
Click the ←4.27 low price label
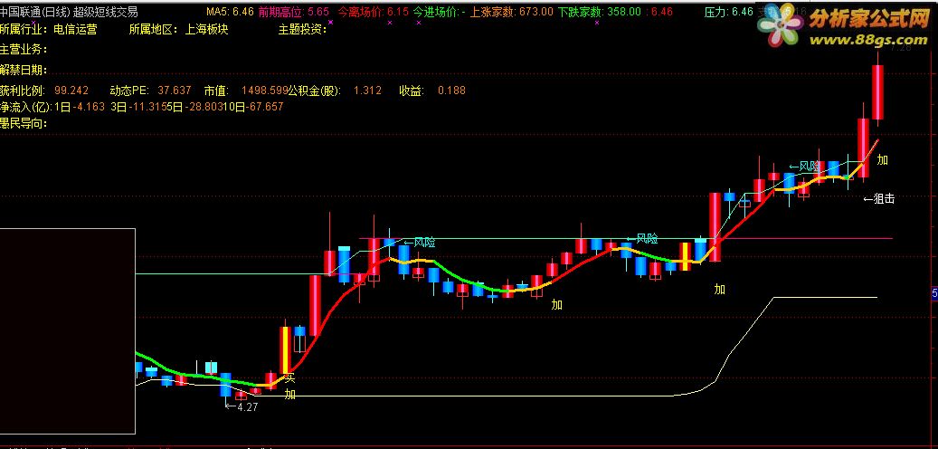[242, 406]
